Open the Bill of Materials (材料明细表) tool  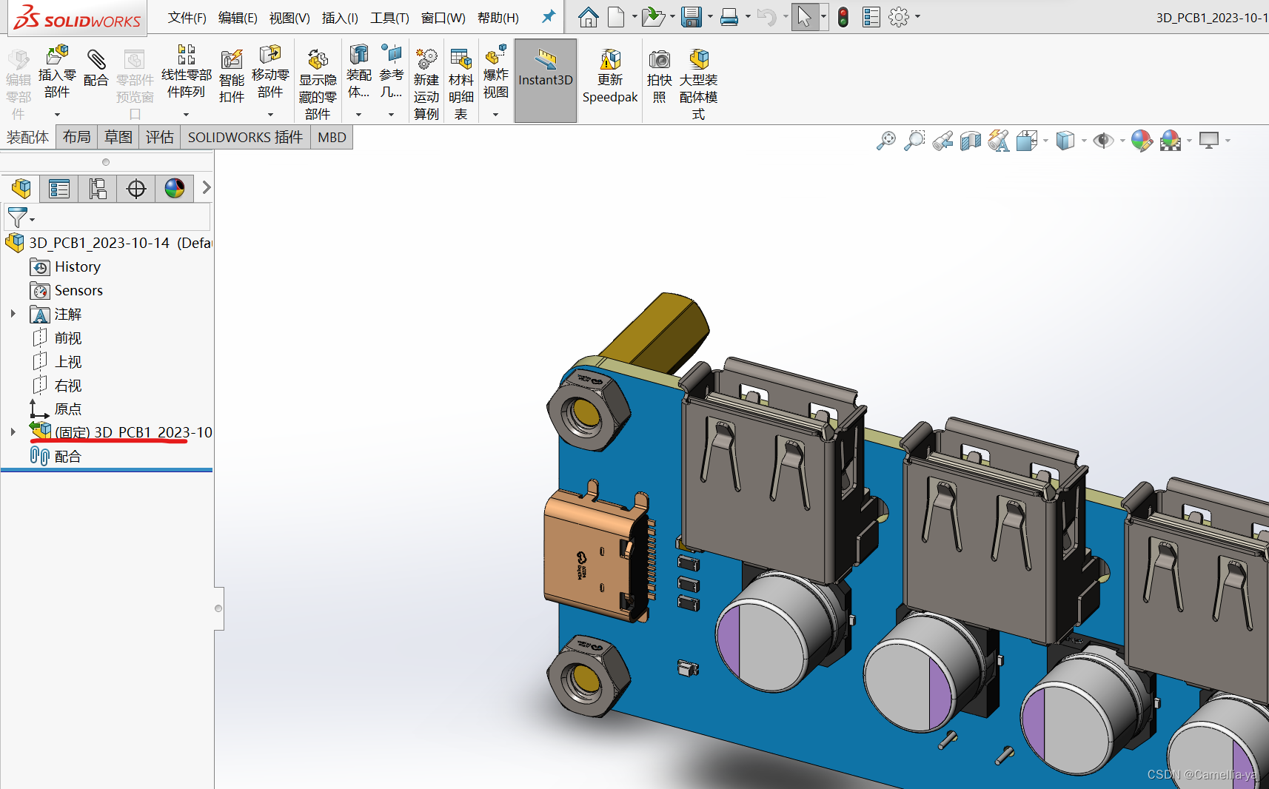(461, 59)
